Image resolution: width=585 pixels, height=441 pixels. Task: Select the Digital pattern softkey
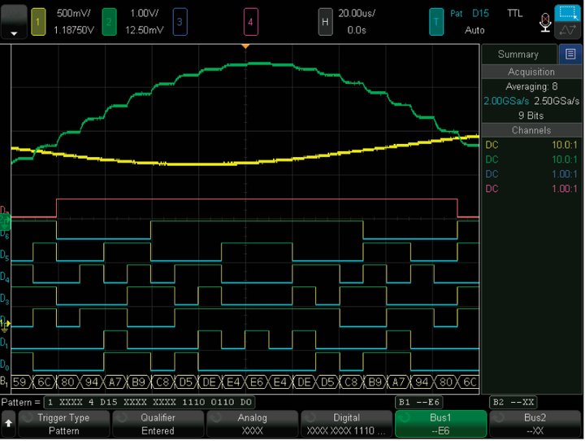pos(346,424)
